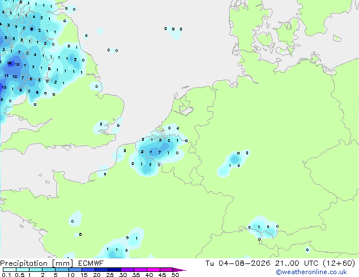Click the 1–2 mm legend color swatch
The width and height of the screenshot is (359, 277).
(36, 270)
